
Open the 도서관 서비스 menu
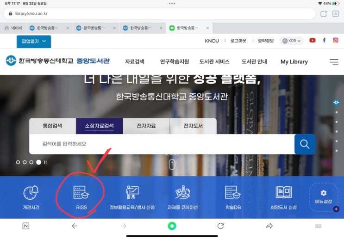[x=214, y=62]
